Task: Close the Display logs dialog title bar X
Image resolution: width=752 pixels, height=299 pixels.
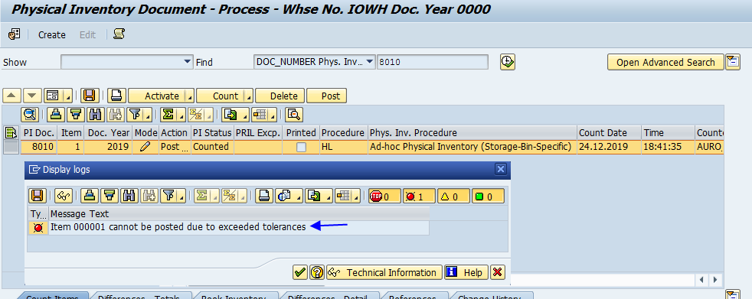Action: [501, 169]
